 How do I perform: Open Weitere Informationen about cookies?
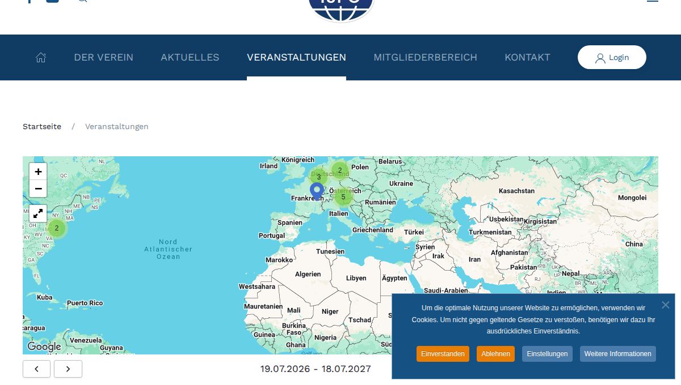point(617,354)
